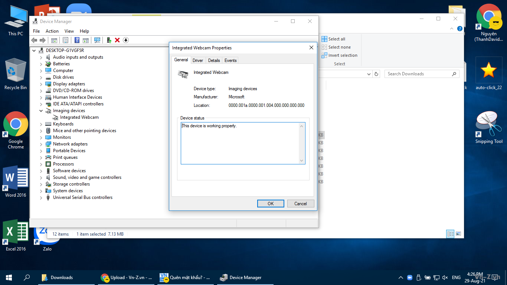This screenshot has height=285, width=507.
Task: Select Mice and other pointing devices
Action: 85,131
